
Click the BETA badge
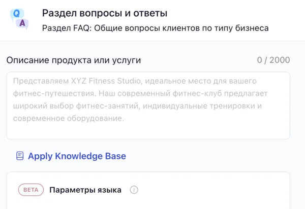click(31, 190)
